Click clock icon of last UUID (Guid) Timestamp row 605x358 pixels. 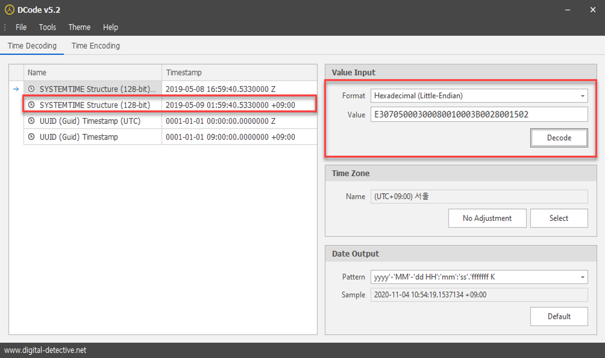click(x=32, y=137)
